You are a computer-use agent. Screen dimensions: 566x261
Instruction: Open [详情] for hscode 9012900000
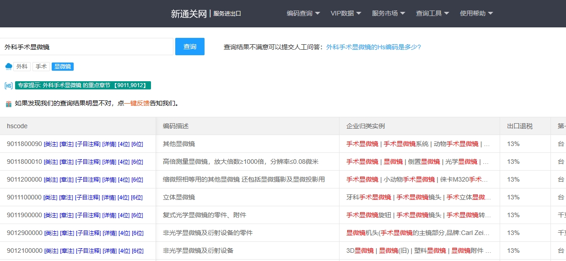click(x=109, y=233)
